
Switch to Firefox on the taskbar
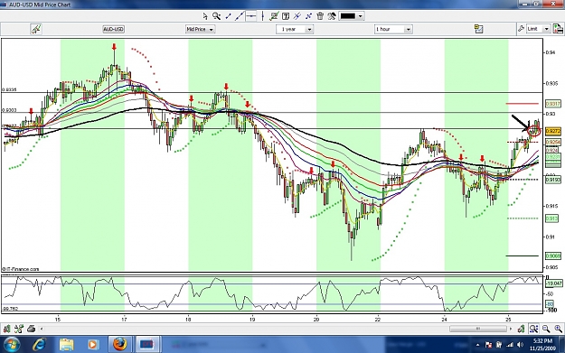[120, 344]
